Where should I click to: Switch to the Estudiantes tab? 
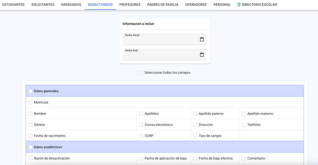coord(14,4)
